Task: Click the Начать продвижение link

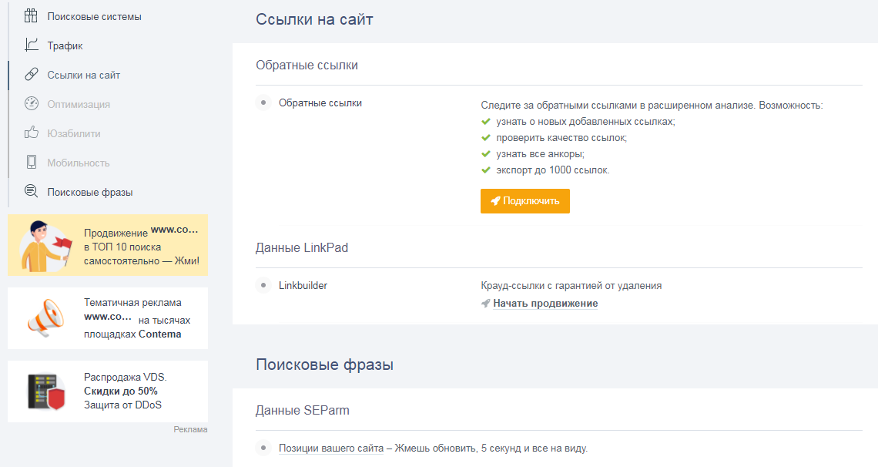Action: tap(545, 304)
